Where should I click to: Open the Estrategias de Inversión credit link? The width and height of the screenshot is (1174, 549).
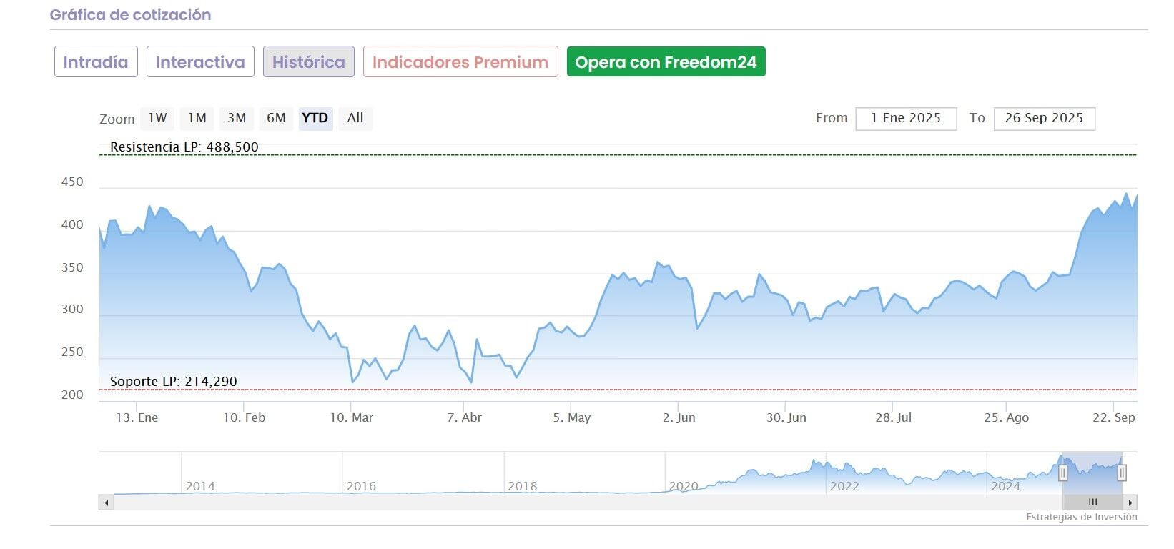pyautogui.click(x=1081, y=517)
